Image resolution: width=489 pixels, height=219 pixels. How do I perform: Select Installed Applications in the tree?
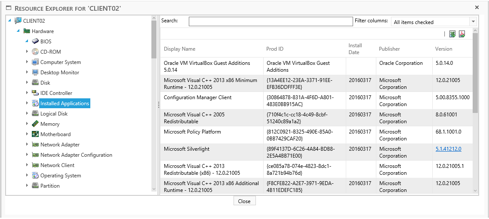coord(65,103)
